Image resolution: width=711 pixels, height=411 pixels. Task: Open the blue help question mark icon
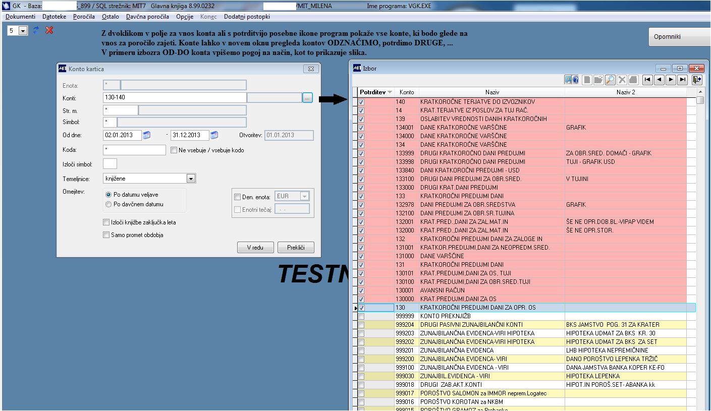[575, 80]
